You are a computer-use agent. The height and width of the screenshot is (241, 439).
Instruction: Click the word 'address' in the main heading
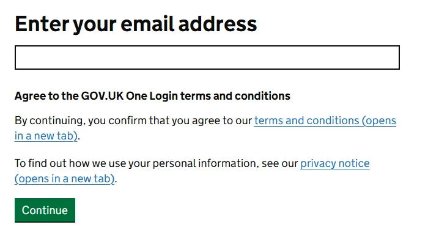point(218,24)
